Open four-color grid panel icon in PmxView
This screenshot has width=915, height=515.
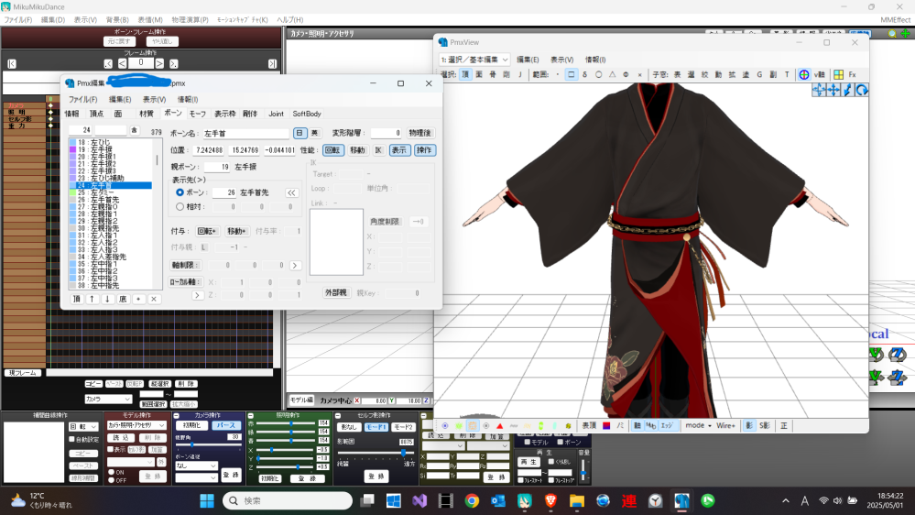pyautogui.click(x=839, y=75)
